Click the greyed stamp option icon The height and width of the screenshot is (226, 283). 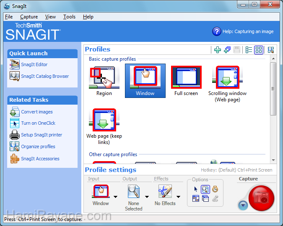tap(215, 199)
